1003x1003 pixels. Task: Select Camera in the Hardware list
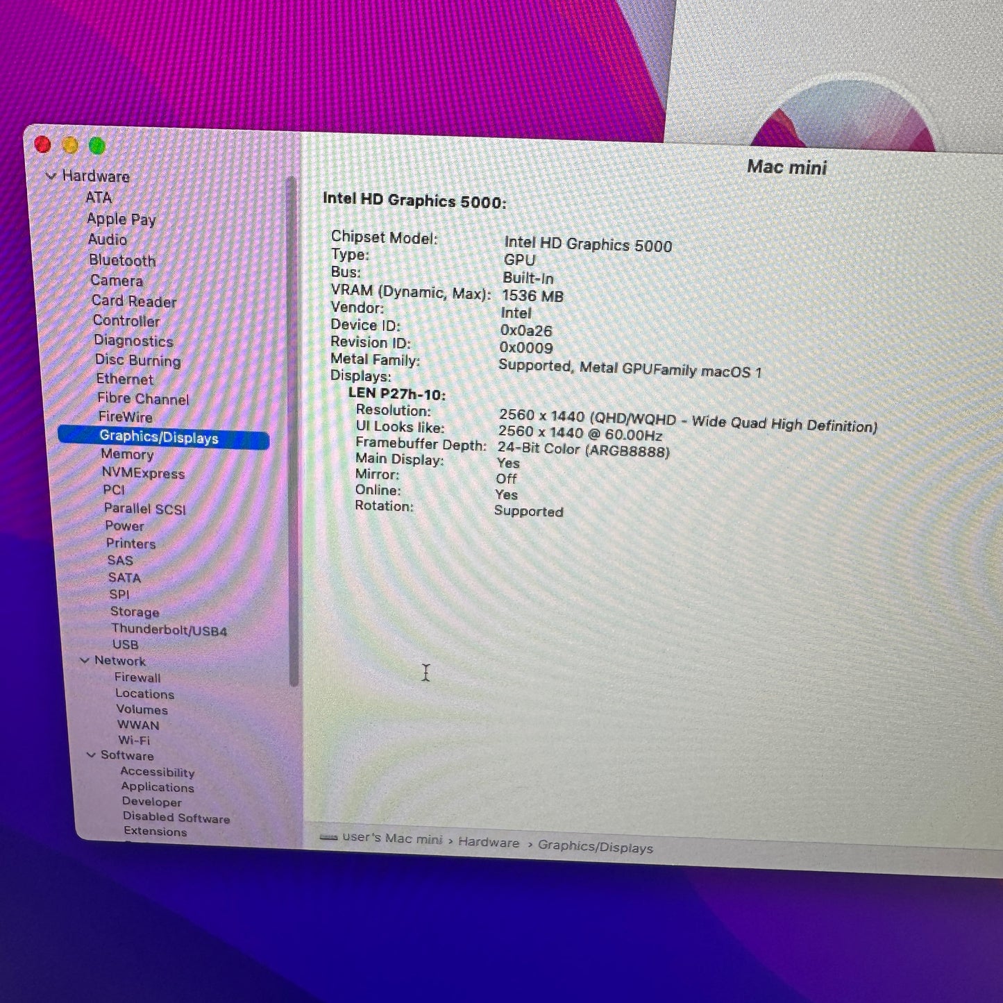click(x=116, y=280)
